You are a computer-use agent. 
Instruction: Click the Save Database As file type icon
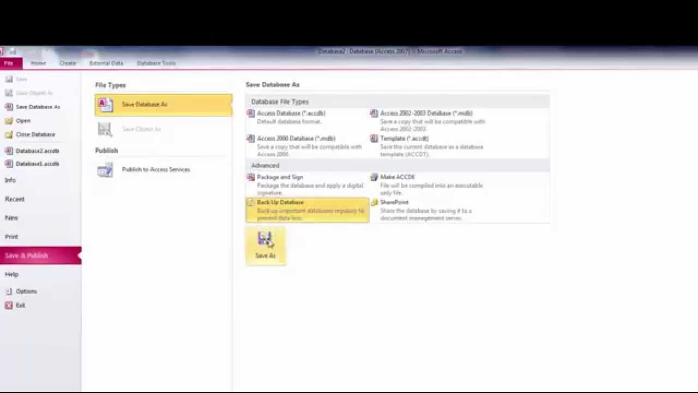coord(105,104)
